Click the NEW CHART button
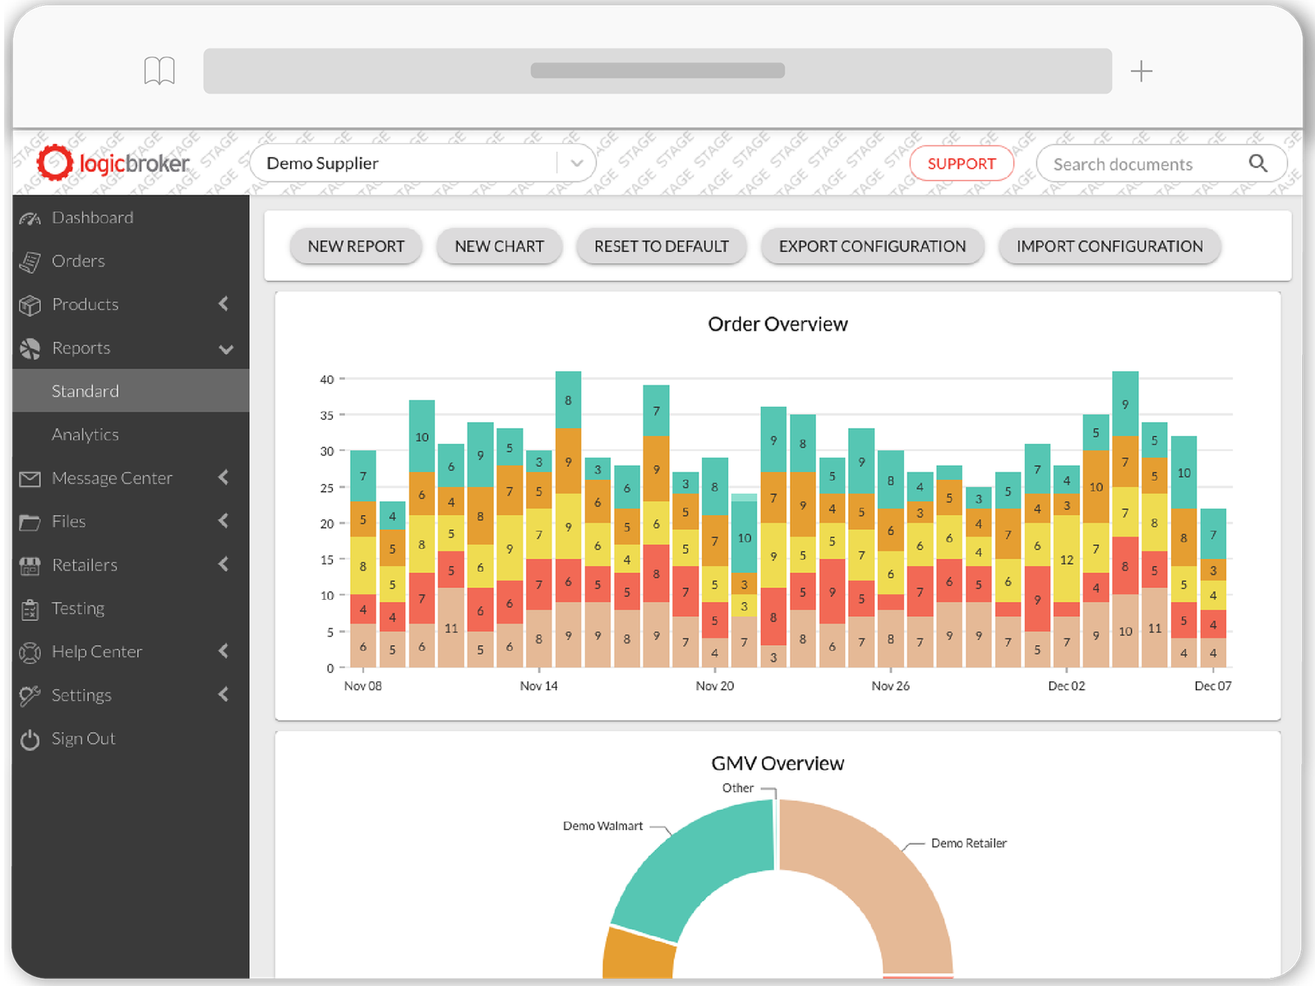The height and width of the screenshot is (986, 1315). pos(499,246)
